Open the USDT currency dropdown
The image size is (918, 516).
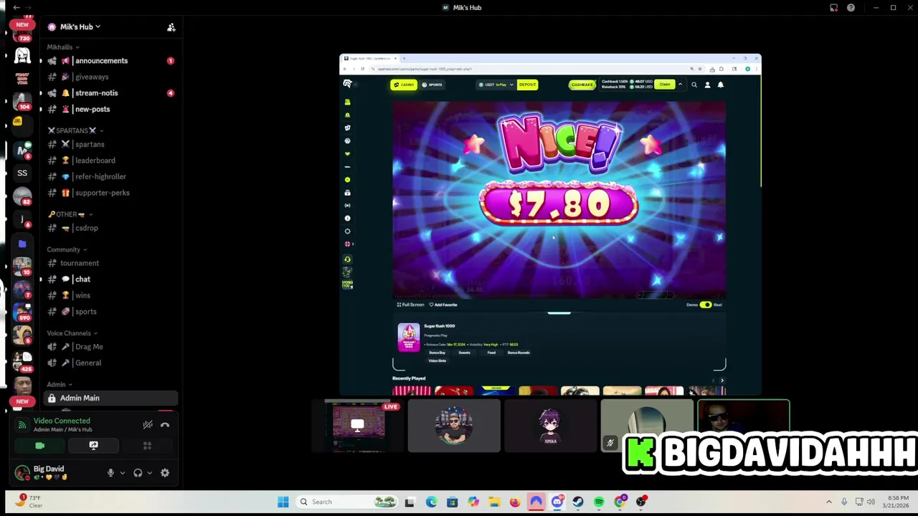(497, 85)
